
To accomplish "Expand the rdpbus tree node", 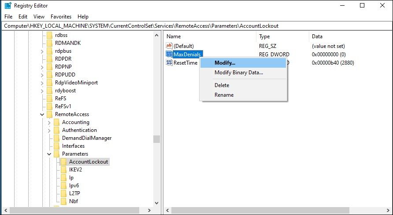I will tap(42, 51).
